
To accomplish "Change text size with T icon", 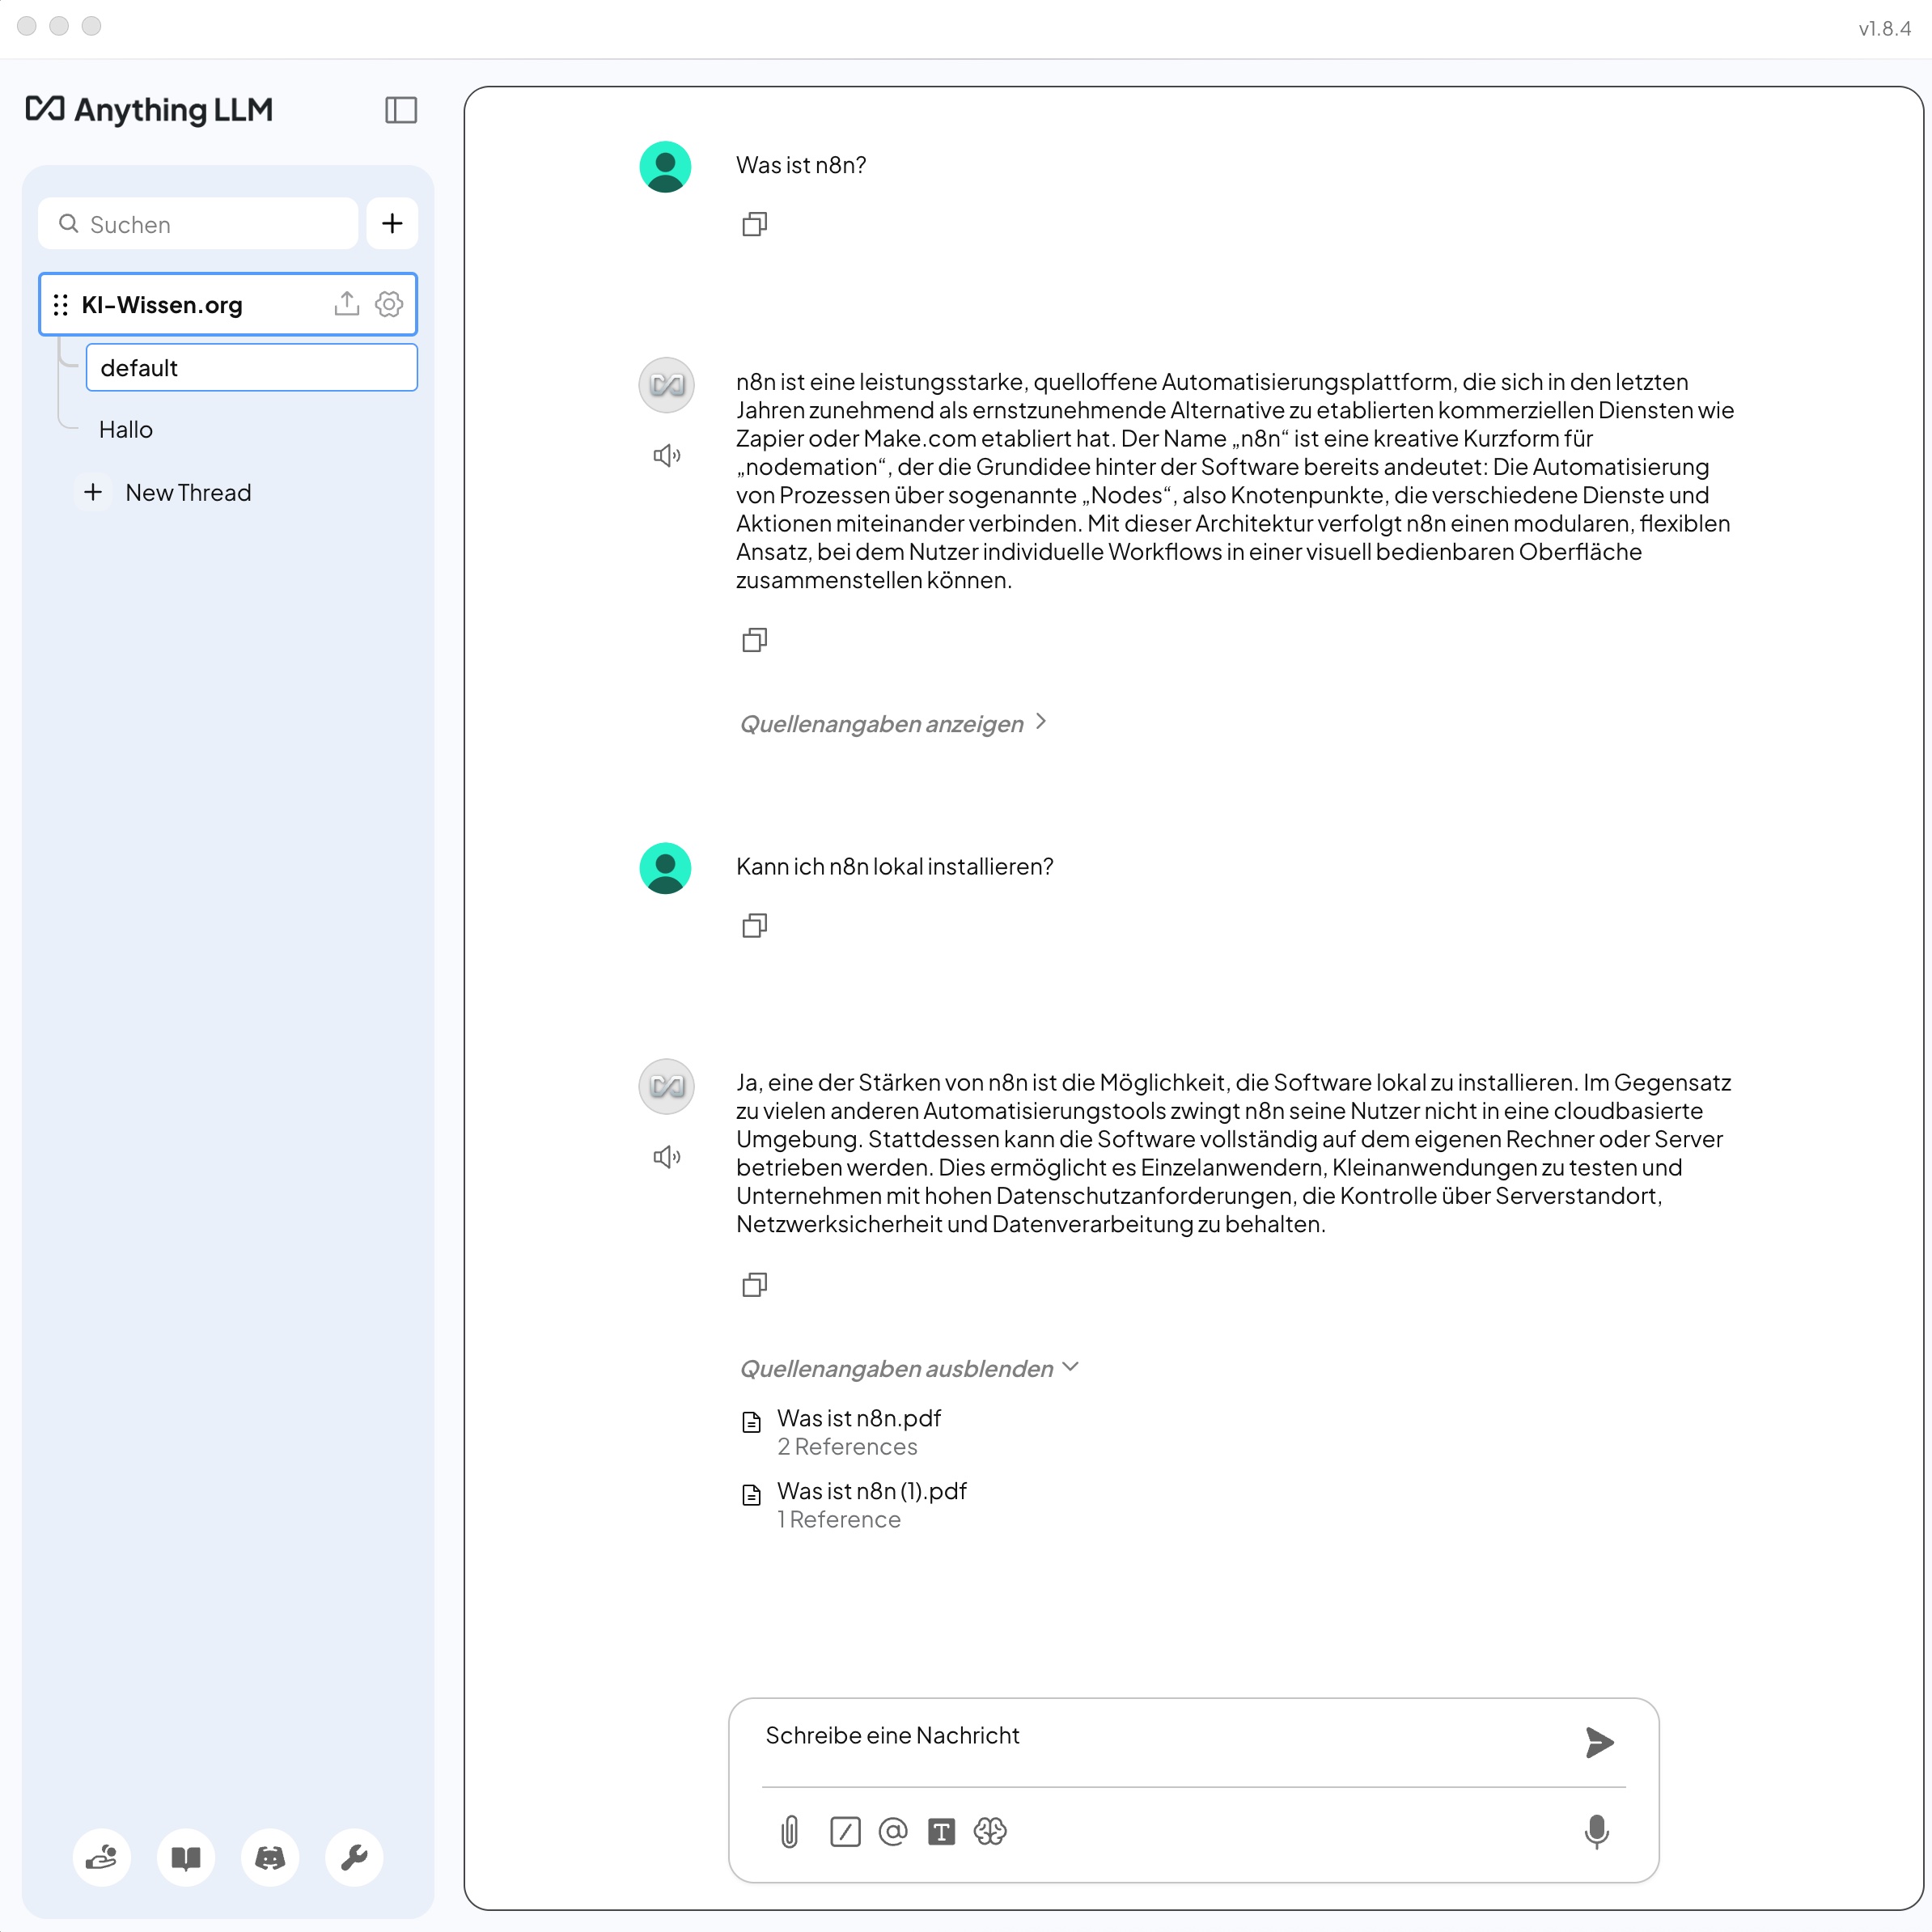I will click(x=941, y=1832).
